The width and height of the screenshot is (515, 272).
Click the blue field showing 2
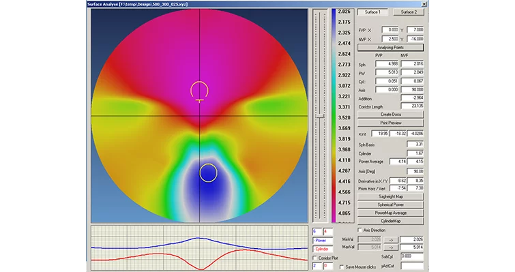coord(317,266)
